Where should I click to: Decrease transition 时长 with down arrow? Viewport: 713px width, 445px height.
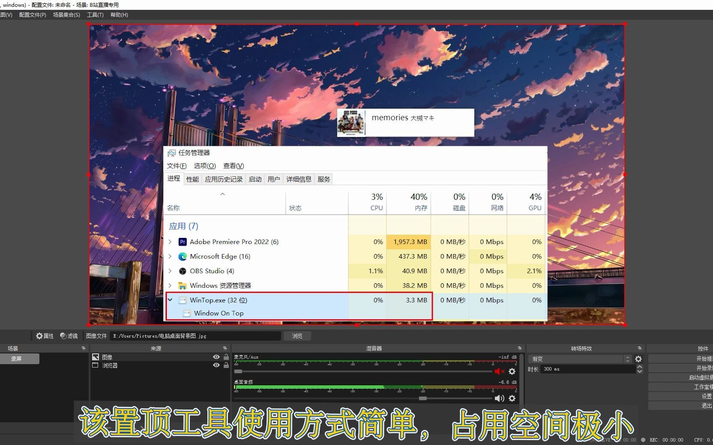pos(640,371)
